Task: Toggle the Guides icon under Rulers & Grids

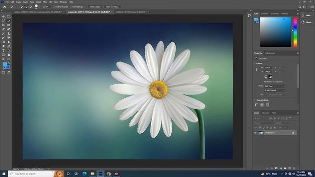Action: tap(267, 105)
